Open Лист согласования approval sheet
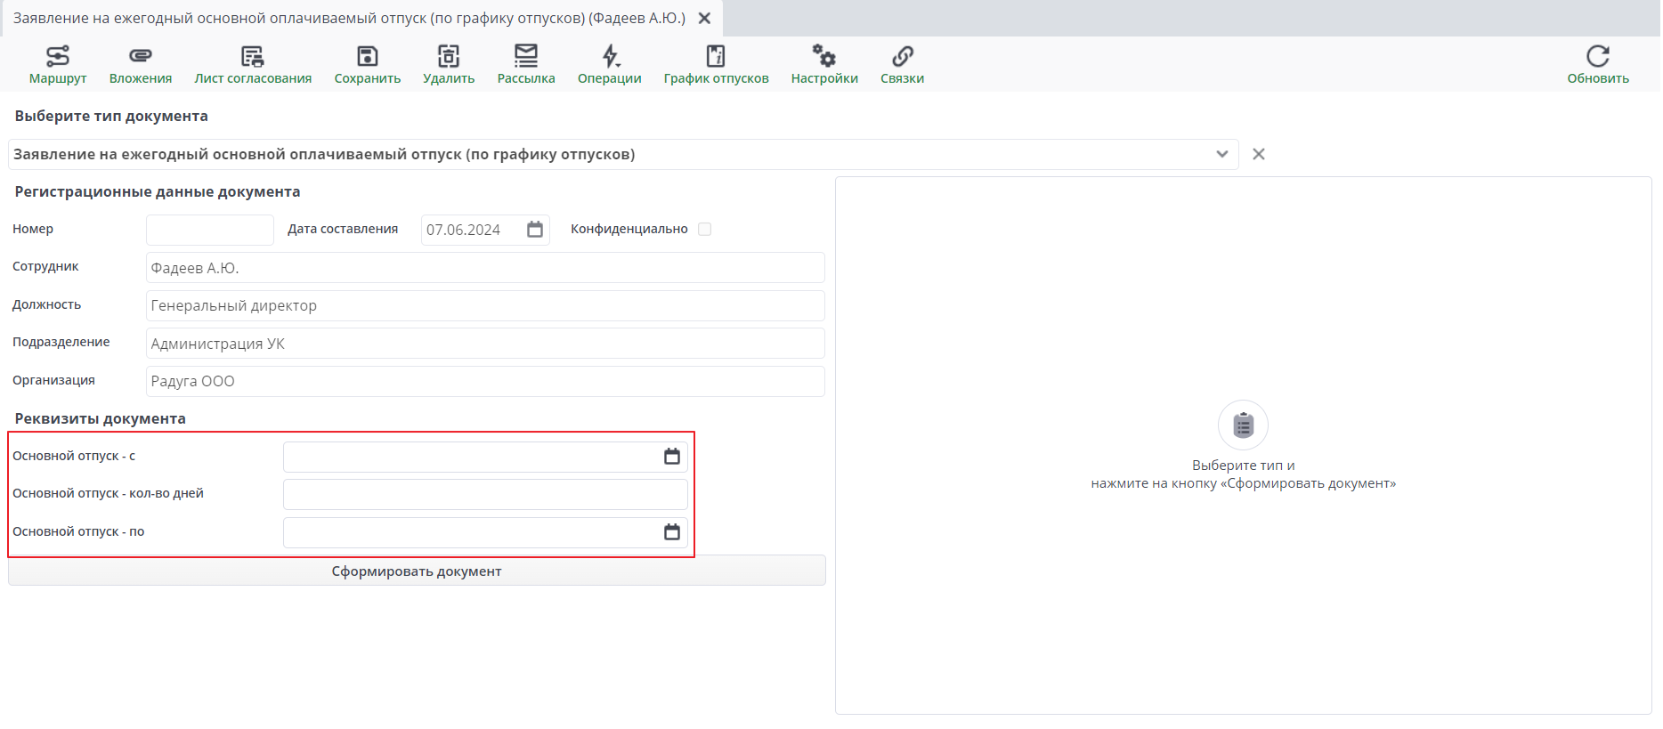1663x729 pixels. (x=253, y=56)
